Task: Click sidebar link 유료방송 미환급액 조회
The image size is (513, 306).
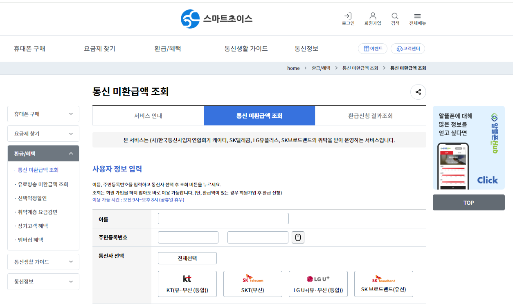Action: [x=43, y=184]
